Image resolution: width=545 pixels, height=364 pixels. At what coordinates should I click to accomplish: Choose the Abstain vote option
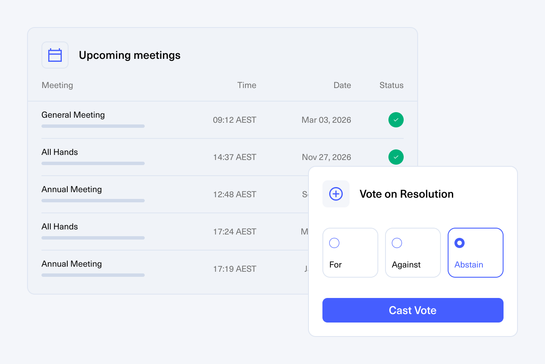[x=476, y=253]
